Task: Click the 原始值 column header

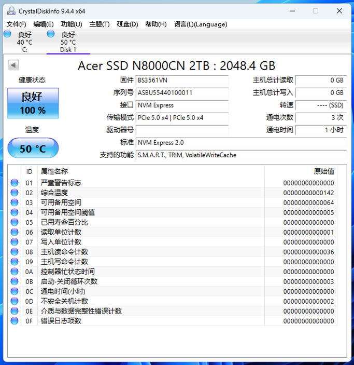Action: 301,171
